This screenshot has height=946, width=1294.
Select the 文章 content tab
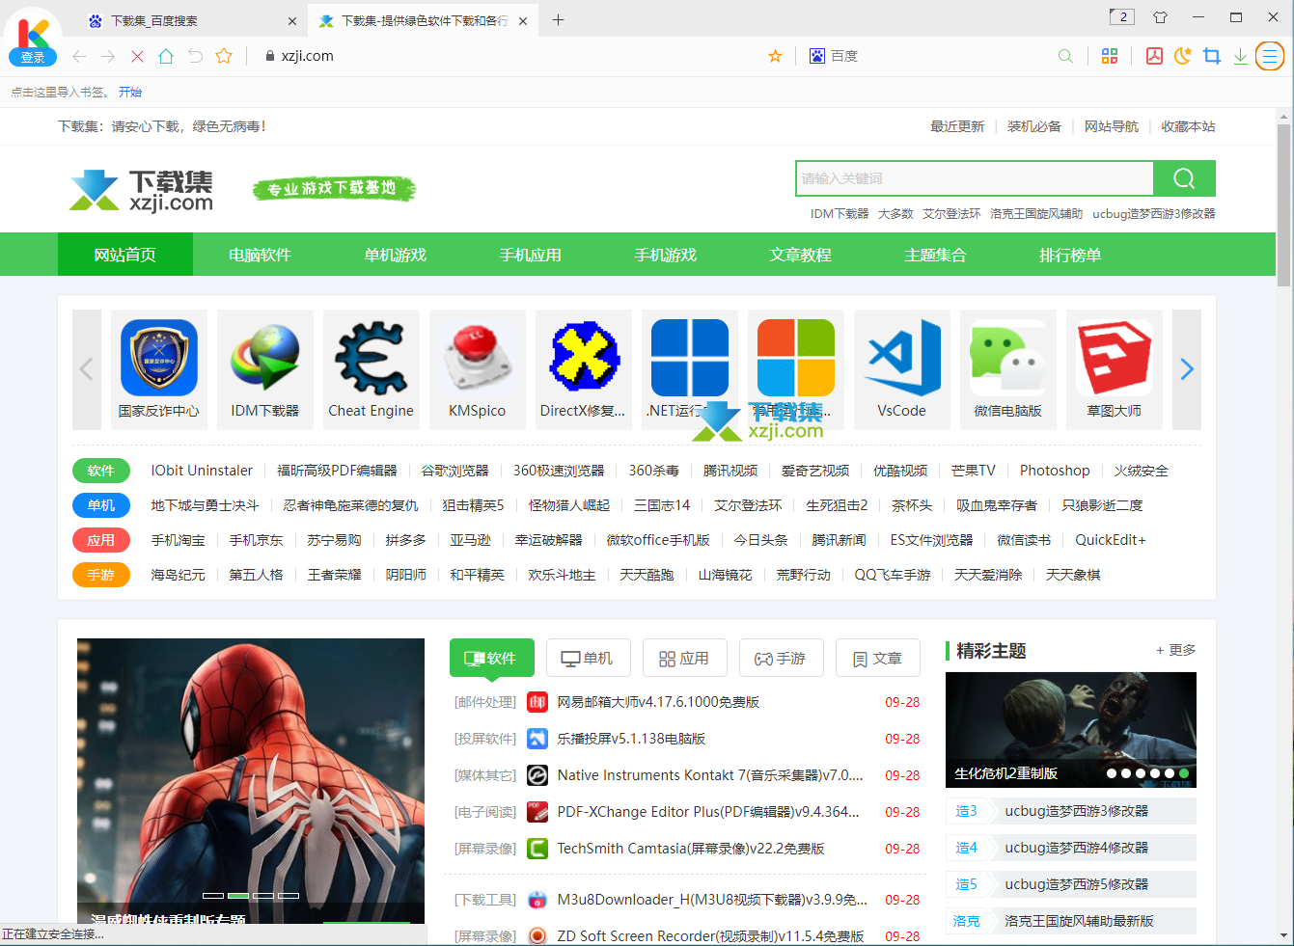878,658
